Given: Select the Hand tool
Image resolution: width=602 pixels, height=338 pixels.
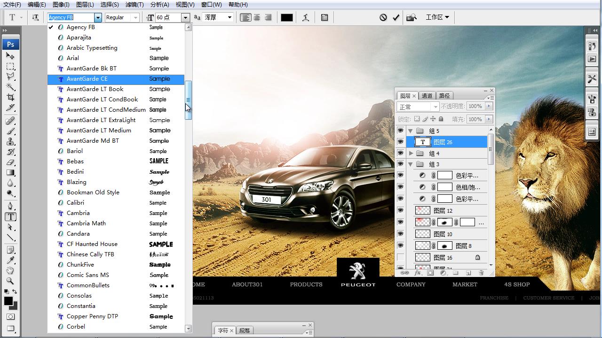Looking at the screenshot, I should tap(10, 271).
